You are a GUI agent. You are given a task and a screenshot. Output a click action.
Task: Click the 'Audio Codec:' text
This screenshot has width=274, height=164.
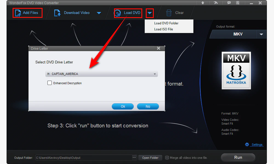click(230, 130)
